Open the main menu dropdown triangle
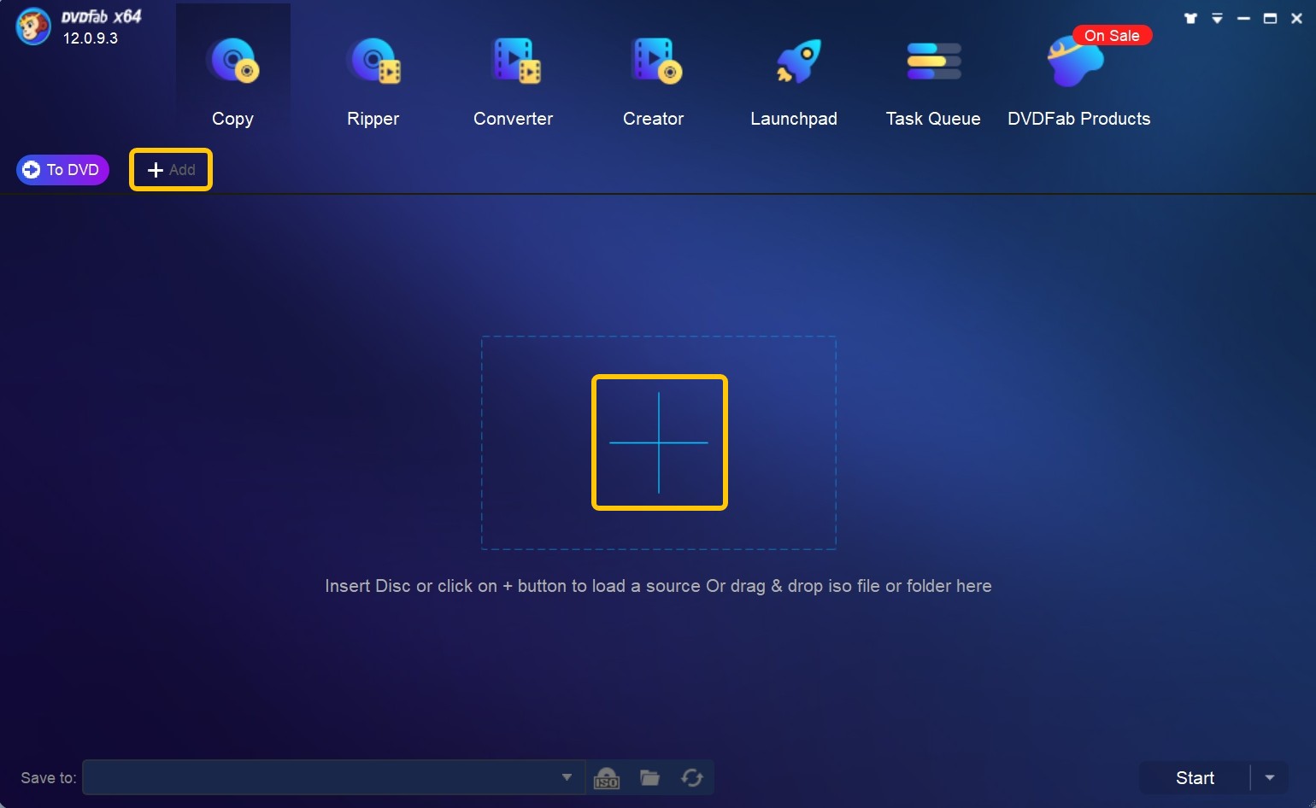The image size is (1316, 808). pos(1217,19)
